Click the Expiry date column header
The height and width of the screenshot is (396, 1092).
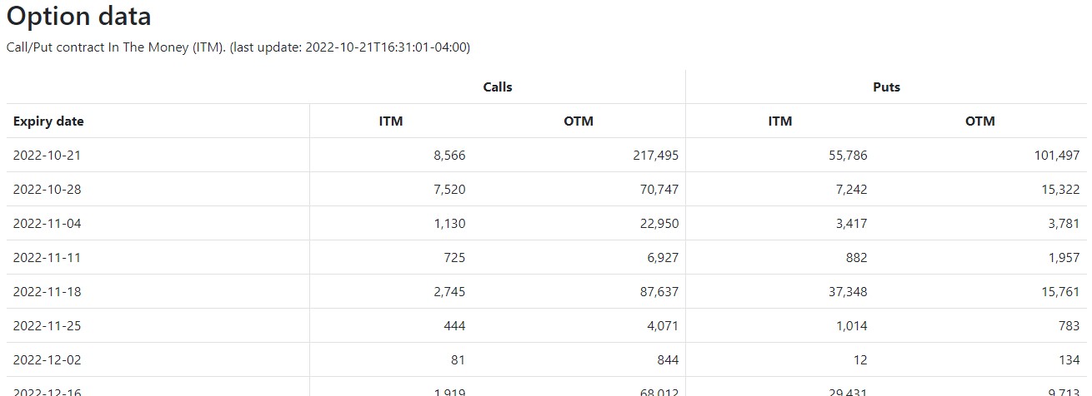point(48,121)
